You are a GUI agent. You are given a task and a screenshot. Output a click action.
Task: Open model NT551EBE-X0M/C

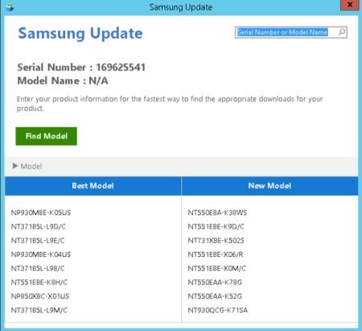tap(216, 268)
